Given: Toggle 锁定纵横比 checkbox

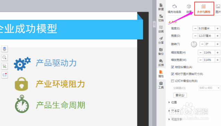Looking at the screenshot, I should click(x=172, y=67).
